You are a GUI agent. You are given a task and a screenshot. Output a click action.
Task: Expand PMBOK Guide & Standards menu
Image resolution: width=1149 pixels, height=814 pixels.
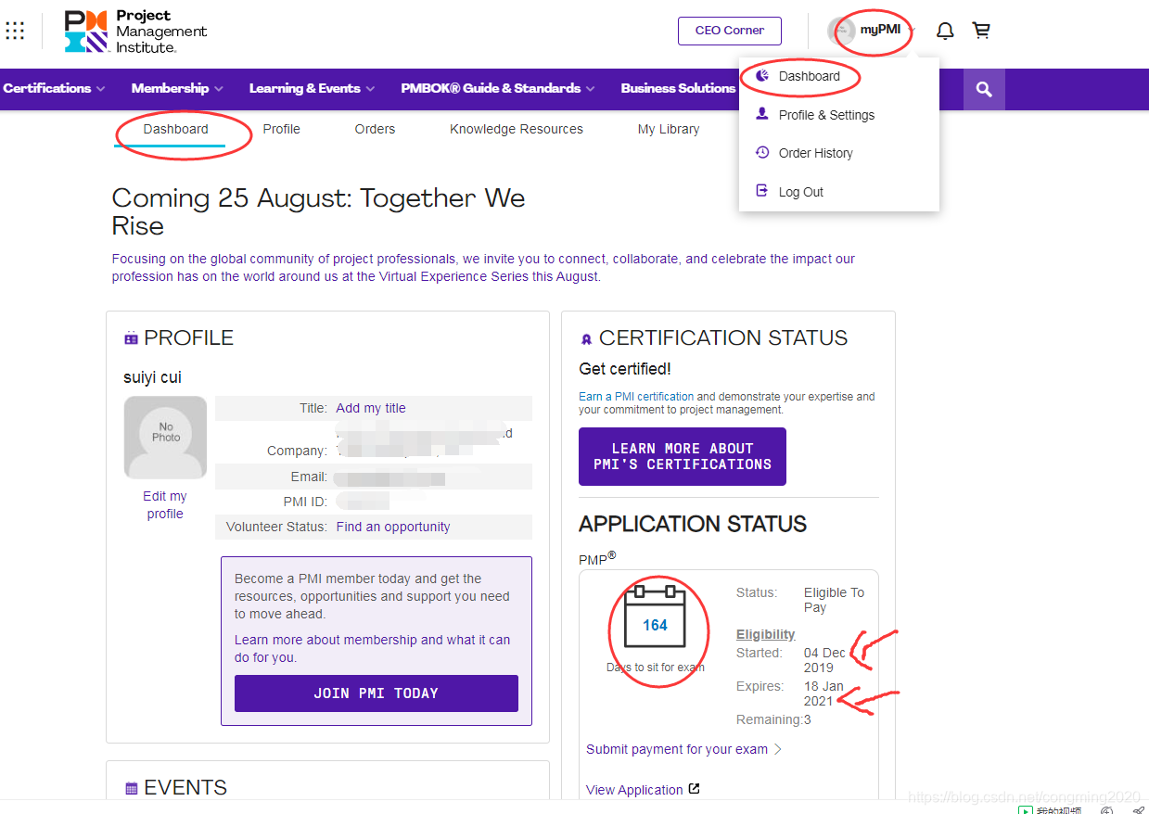tap(498, 88)
